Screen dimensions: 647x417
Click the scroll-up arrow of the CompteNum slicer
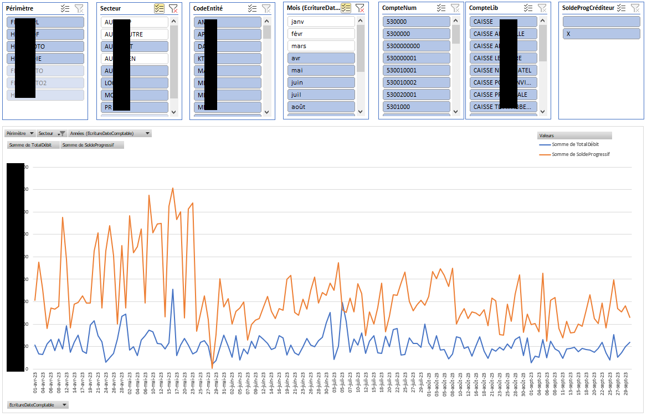coord(456,20)
